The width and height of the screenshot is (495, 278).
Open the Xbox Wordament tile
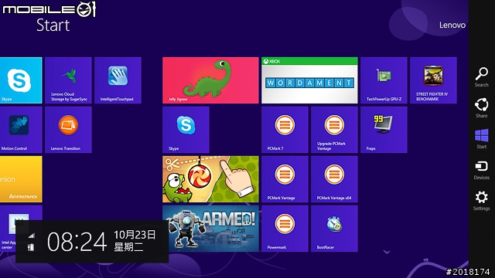pos(309,80)
